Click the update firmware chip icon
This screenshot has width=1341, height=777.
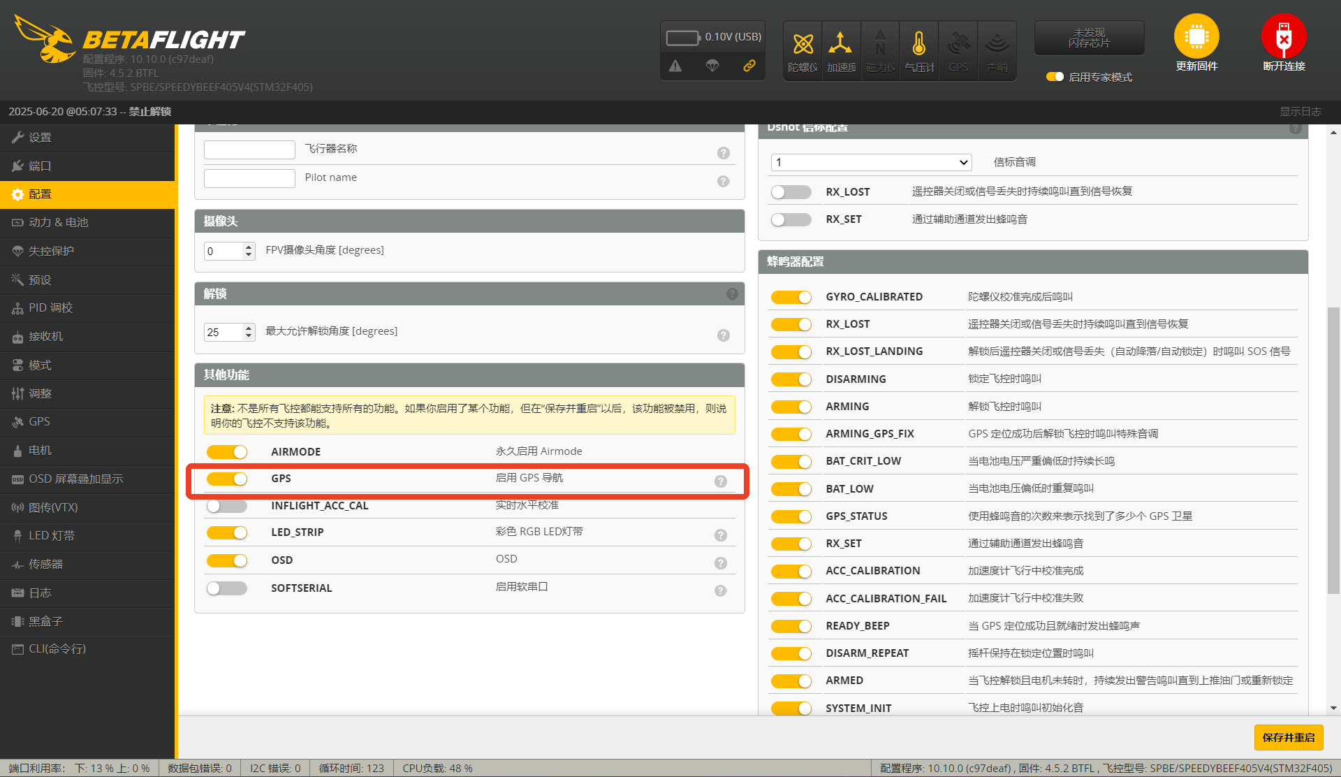[1196, 36]
